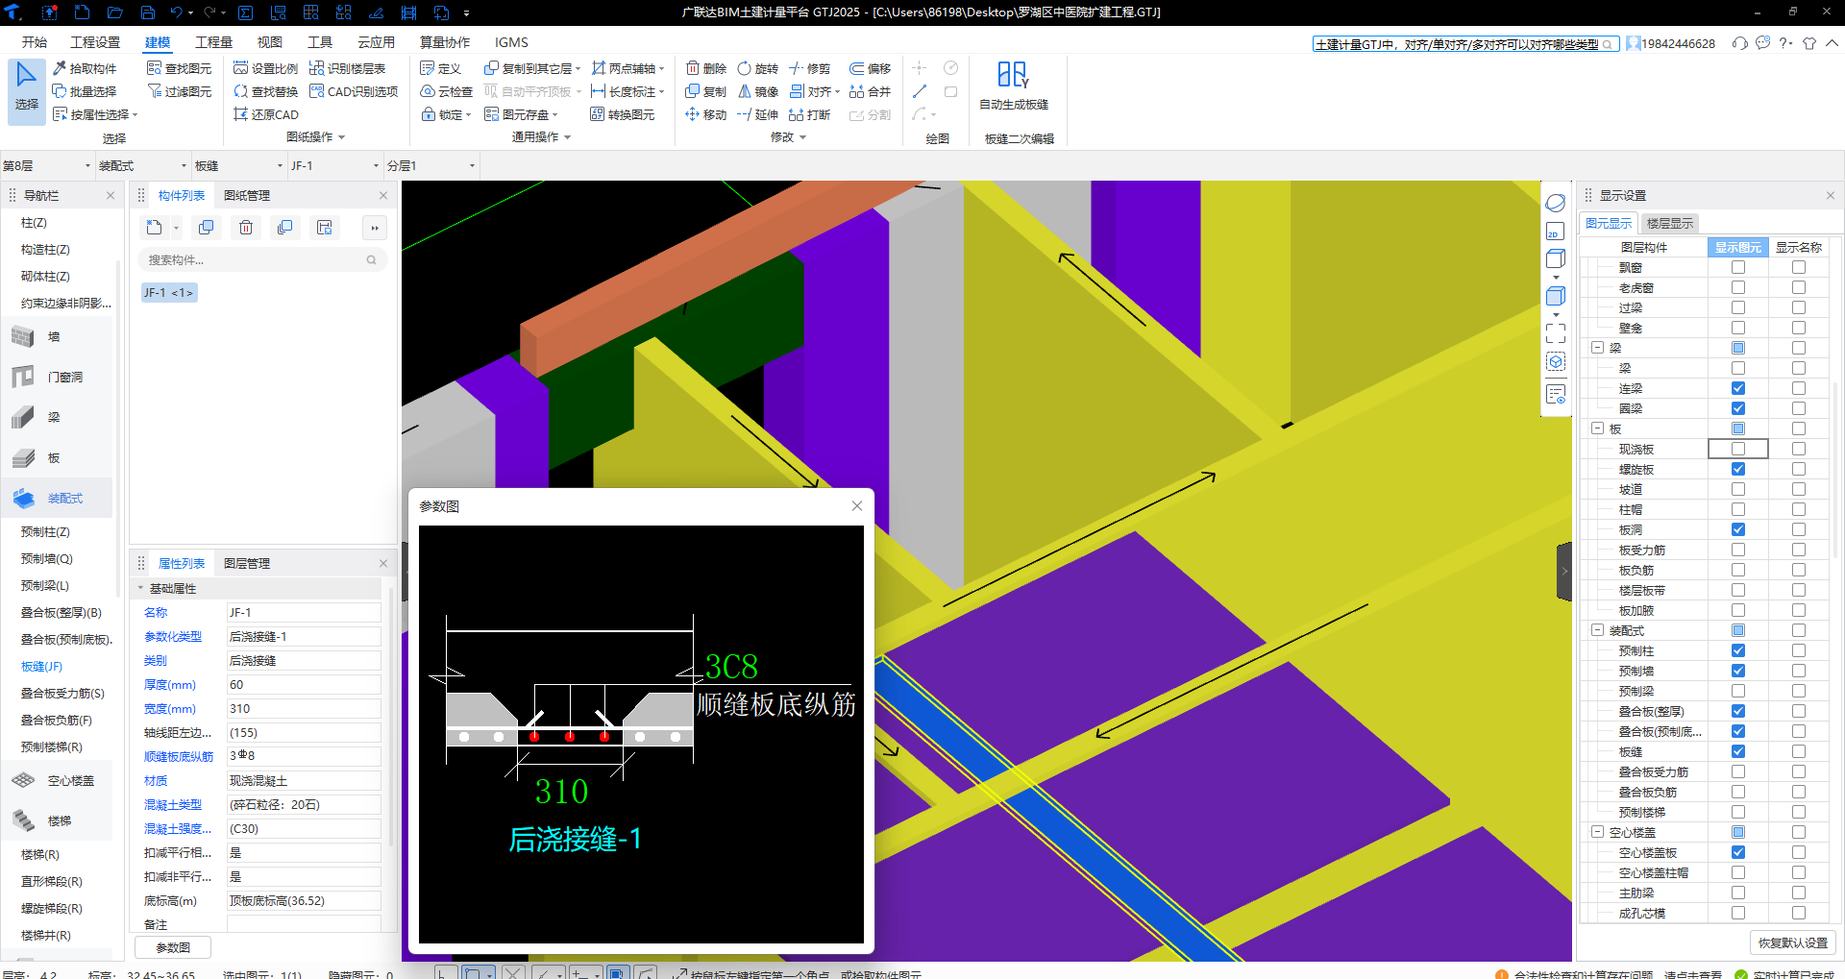Toggle 显示图元 checkbox for 连梁
The width and height of the screenshot is (1845, 979).
point(1738,388)
